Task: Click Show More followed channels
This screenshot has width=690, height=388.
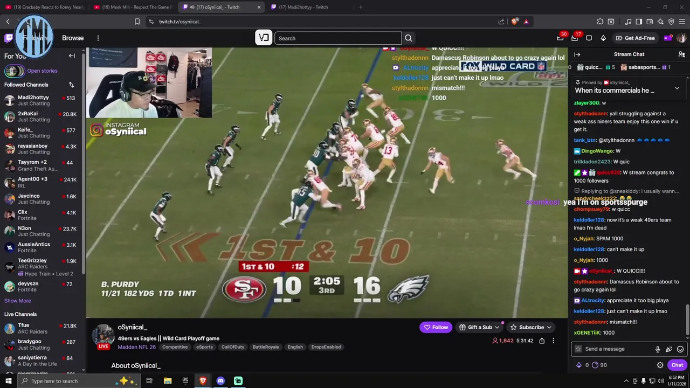Action: [x=18, y=301]
